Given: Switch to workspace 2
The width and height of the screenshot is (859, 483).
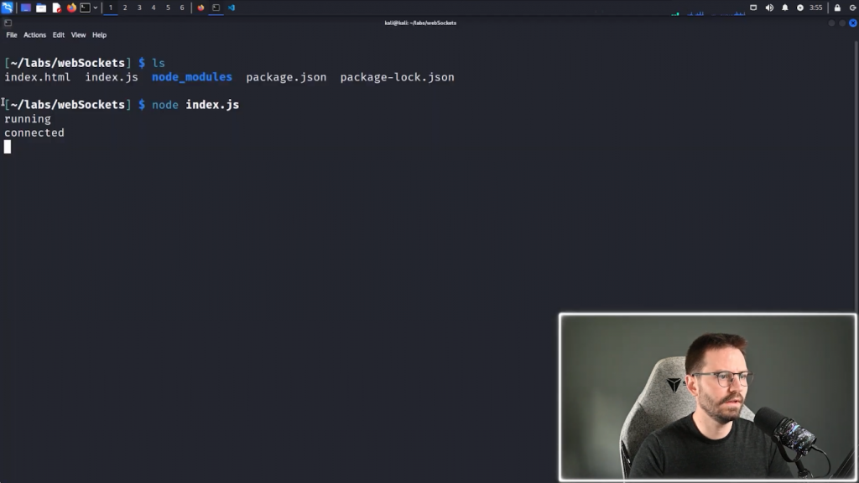Looking at the screenshot, I should point(125,8).
